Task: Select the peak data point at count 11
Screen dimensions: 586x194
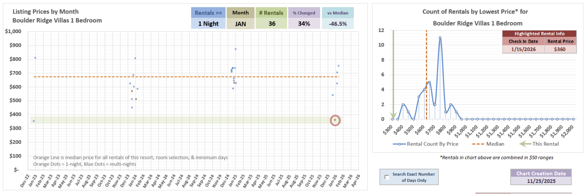Action: point(440,38)
